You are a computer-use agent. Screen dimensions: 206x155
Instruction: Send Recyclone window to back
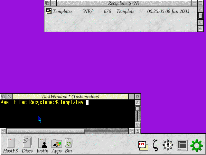(47, 3)
